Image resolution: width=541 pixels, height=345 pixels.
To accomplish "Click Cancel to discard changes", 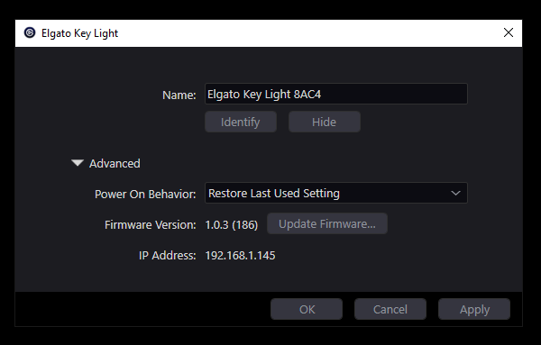I will point(390,309).
